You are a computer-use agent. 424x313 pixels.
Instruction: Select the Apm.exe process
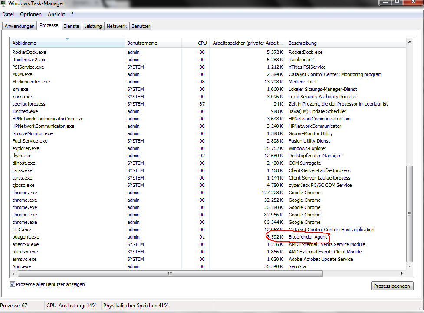click(208, 266)
